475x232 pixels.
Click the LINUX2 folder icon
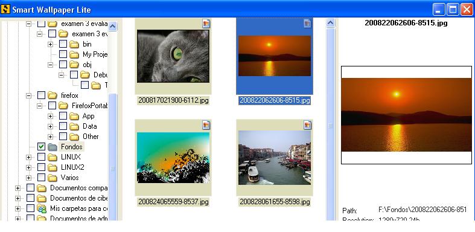coord(53,168)
